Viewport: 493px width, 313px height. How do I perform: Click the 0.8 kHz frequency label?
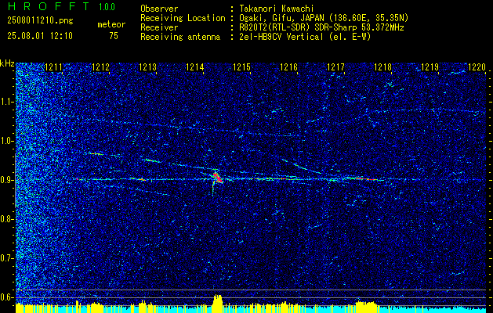pyautogui.click(x=6, y=219)
